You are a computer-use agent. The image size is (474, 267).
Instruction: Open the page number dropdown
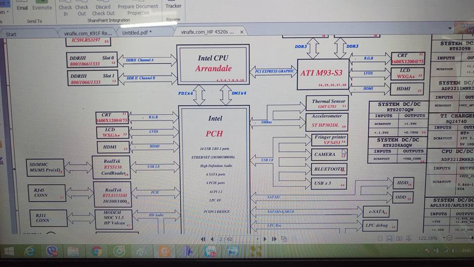[x=258, y=239]
